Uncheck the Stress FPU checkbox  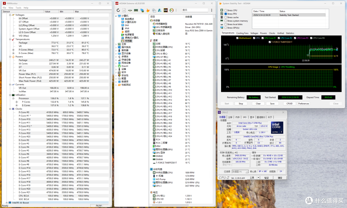(226, 14)
